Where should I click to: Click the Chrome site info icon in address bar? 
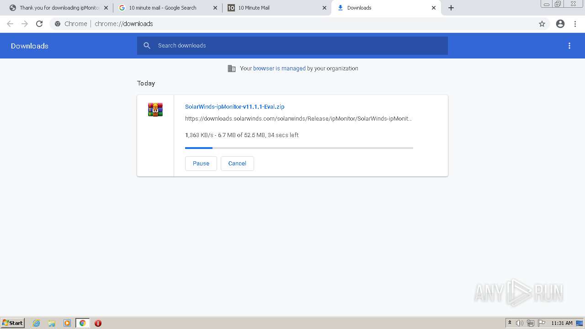[x=58, y=24]
